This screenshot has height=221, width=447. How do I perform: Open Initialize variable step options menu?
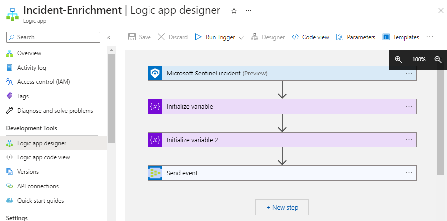point(409,106)
